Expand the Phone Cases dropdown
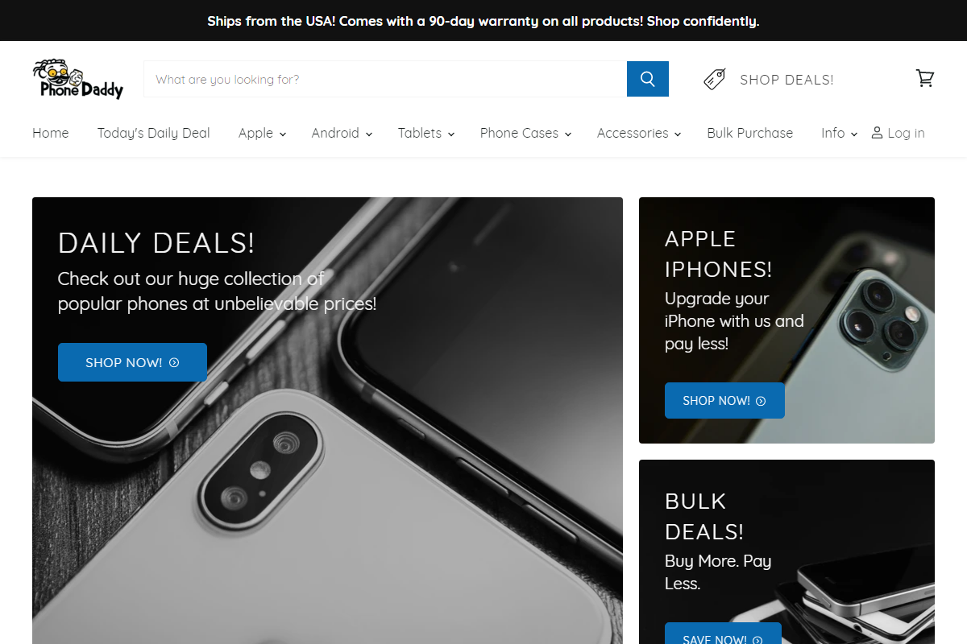 pyautogui.click(x=525, y=133)
